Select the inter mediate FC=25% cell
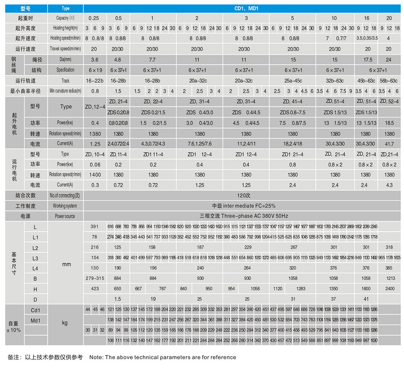This screenshot has height=376, width=404. tap(243, 206)
